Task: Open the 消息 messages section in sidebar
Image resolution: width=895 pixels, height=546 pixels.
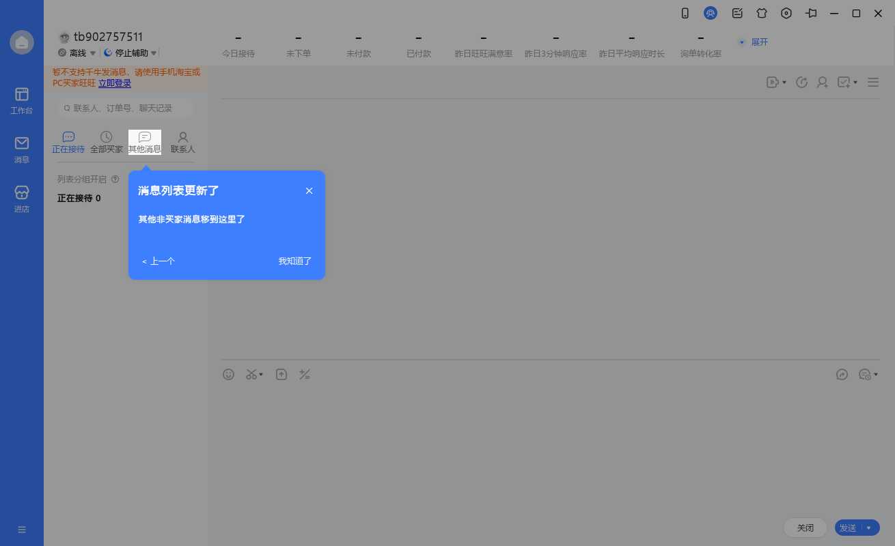Action: pos(22,149)
